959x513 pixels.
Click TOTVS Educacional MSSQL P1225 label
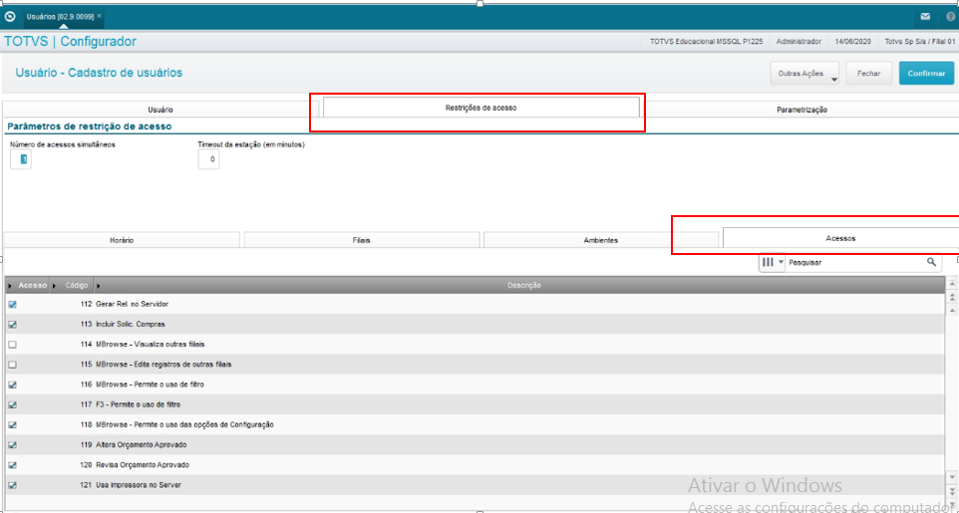706,42
